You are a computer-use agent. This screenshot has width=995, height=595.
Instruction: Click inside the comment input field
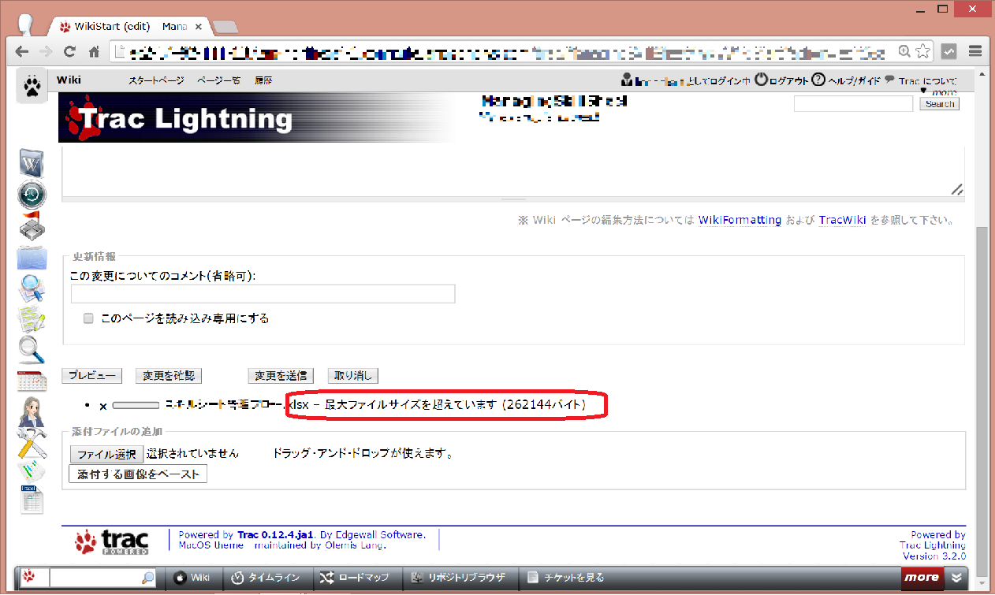263,293
